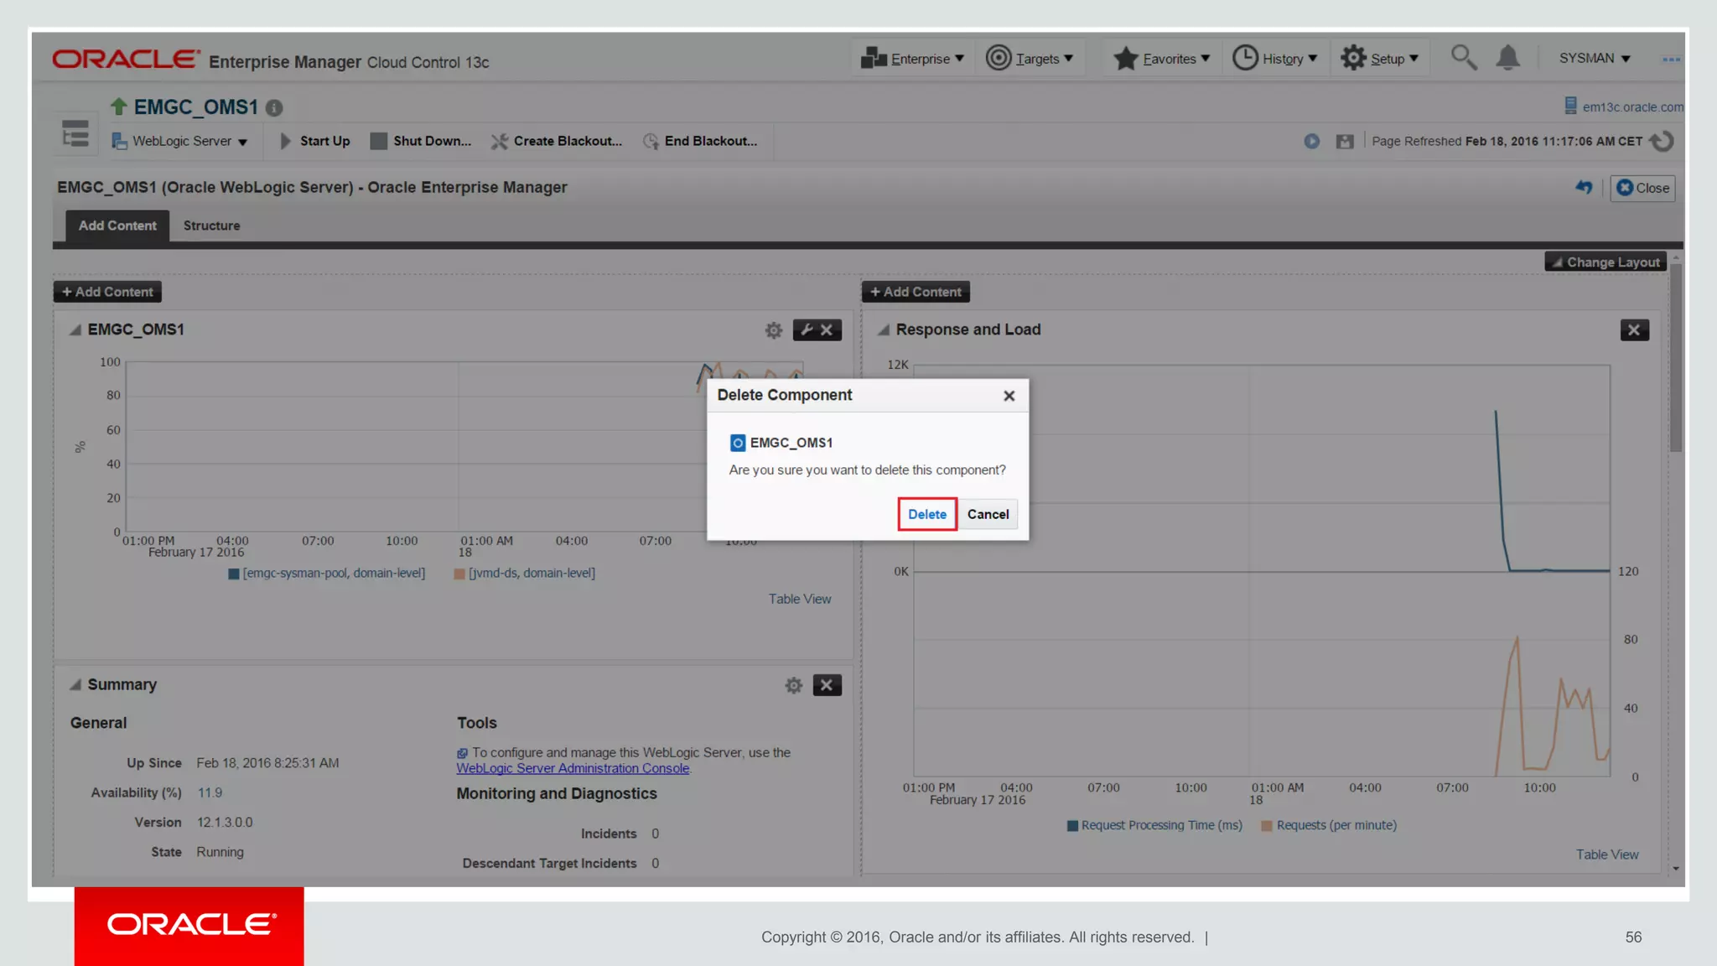Click the search magnifier icon
The height and width of the screenshot is (966, 1717).
click(x=1464, y=58)
